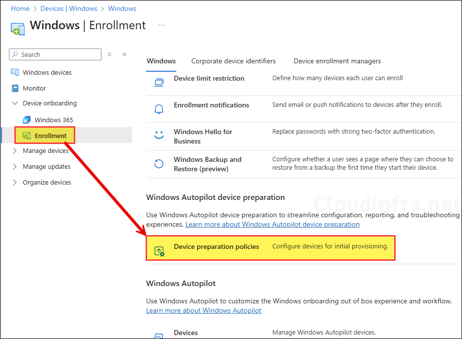Click the Enrollment icon in sidebar
The height and width of the screenshot is (339, 462).
tap(27, 136)
